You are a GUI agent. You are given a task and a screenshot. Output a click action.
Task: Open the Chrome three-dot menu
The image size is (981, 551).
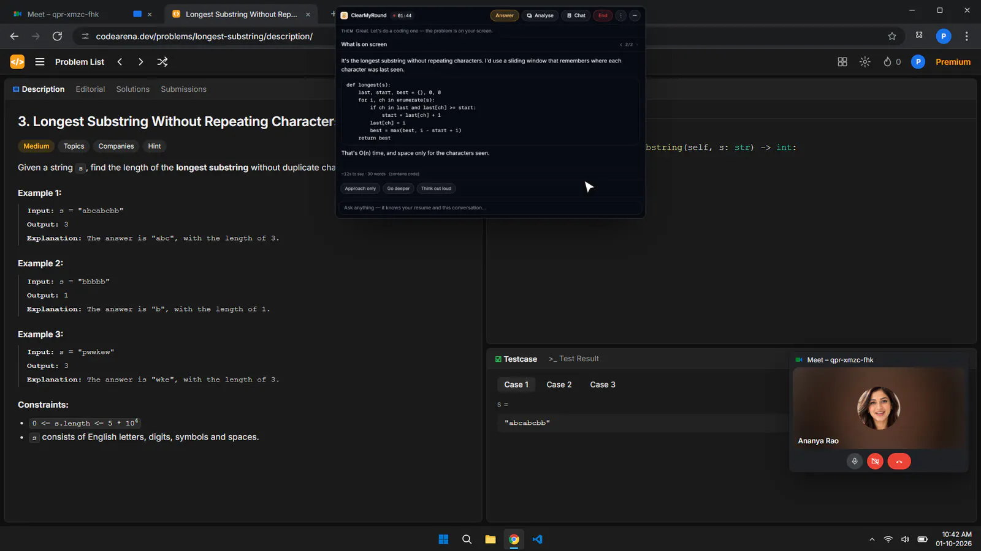[x=967, y=36]
